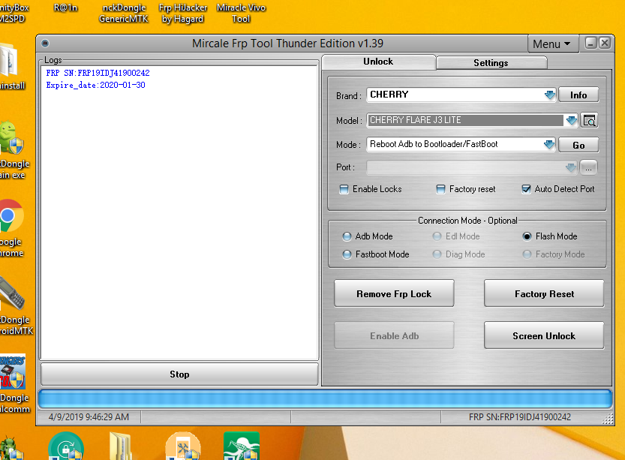The height and width of the screenshot is (460, 625).
Task: Toggle the Enable Locks checkbox
Action: pyautogui.click(x=344, y=189)
